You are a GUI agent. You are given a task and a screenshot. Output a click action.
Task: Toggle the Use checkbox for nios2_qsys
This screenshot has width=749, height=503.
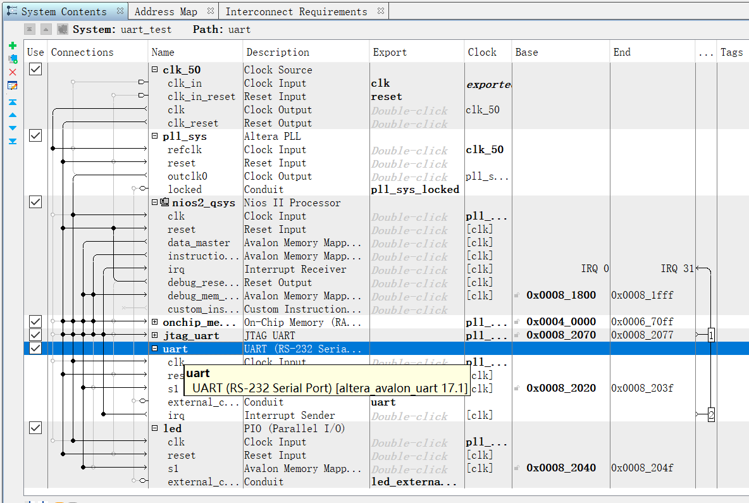click(35, 202)
